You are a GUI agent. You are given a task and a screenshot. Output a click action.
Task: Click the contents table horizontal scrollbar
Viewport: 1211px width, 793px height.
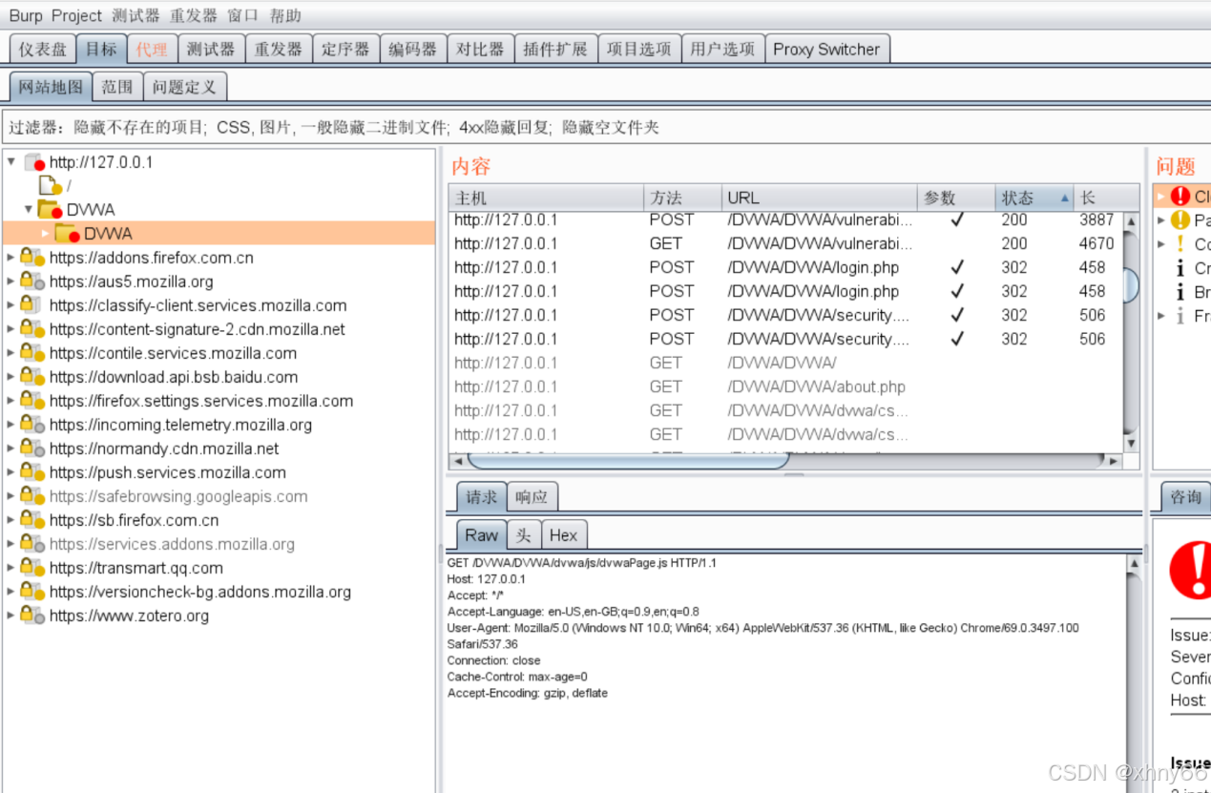point(628,461)
